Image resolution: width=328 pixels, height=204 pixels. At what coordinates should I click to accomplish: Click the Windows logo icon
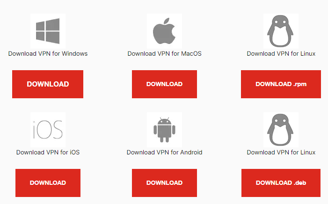click(x=48, y=31)
